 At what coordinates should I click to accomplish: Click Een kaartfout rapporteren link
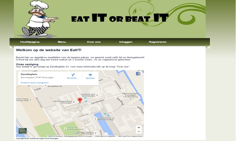pos(130,136)
